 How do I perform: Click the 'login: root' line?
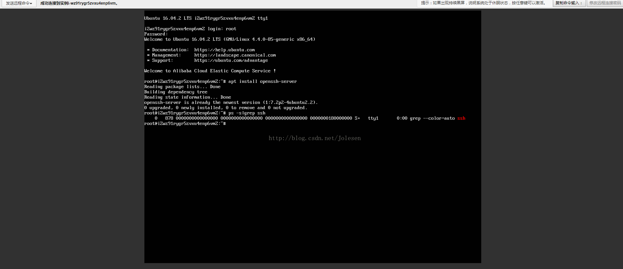pos(190,29)
